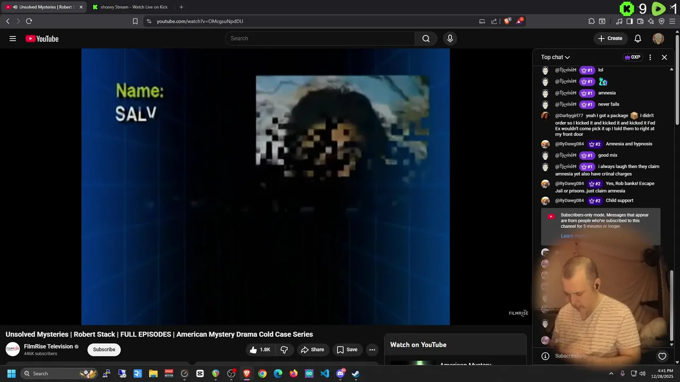
Task: Save the video to playlist
Action: click(x=347, y=350)
